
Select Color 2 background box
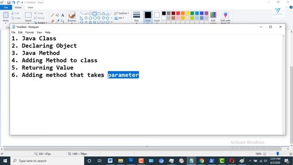[157, 17]
